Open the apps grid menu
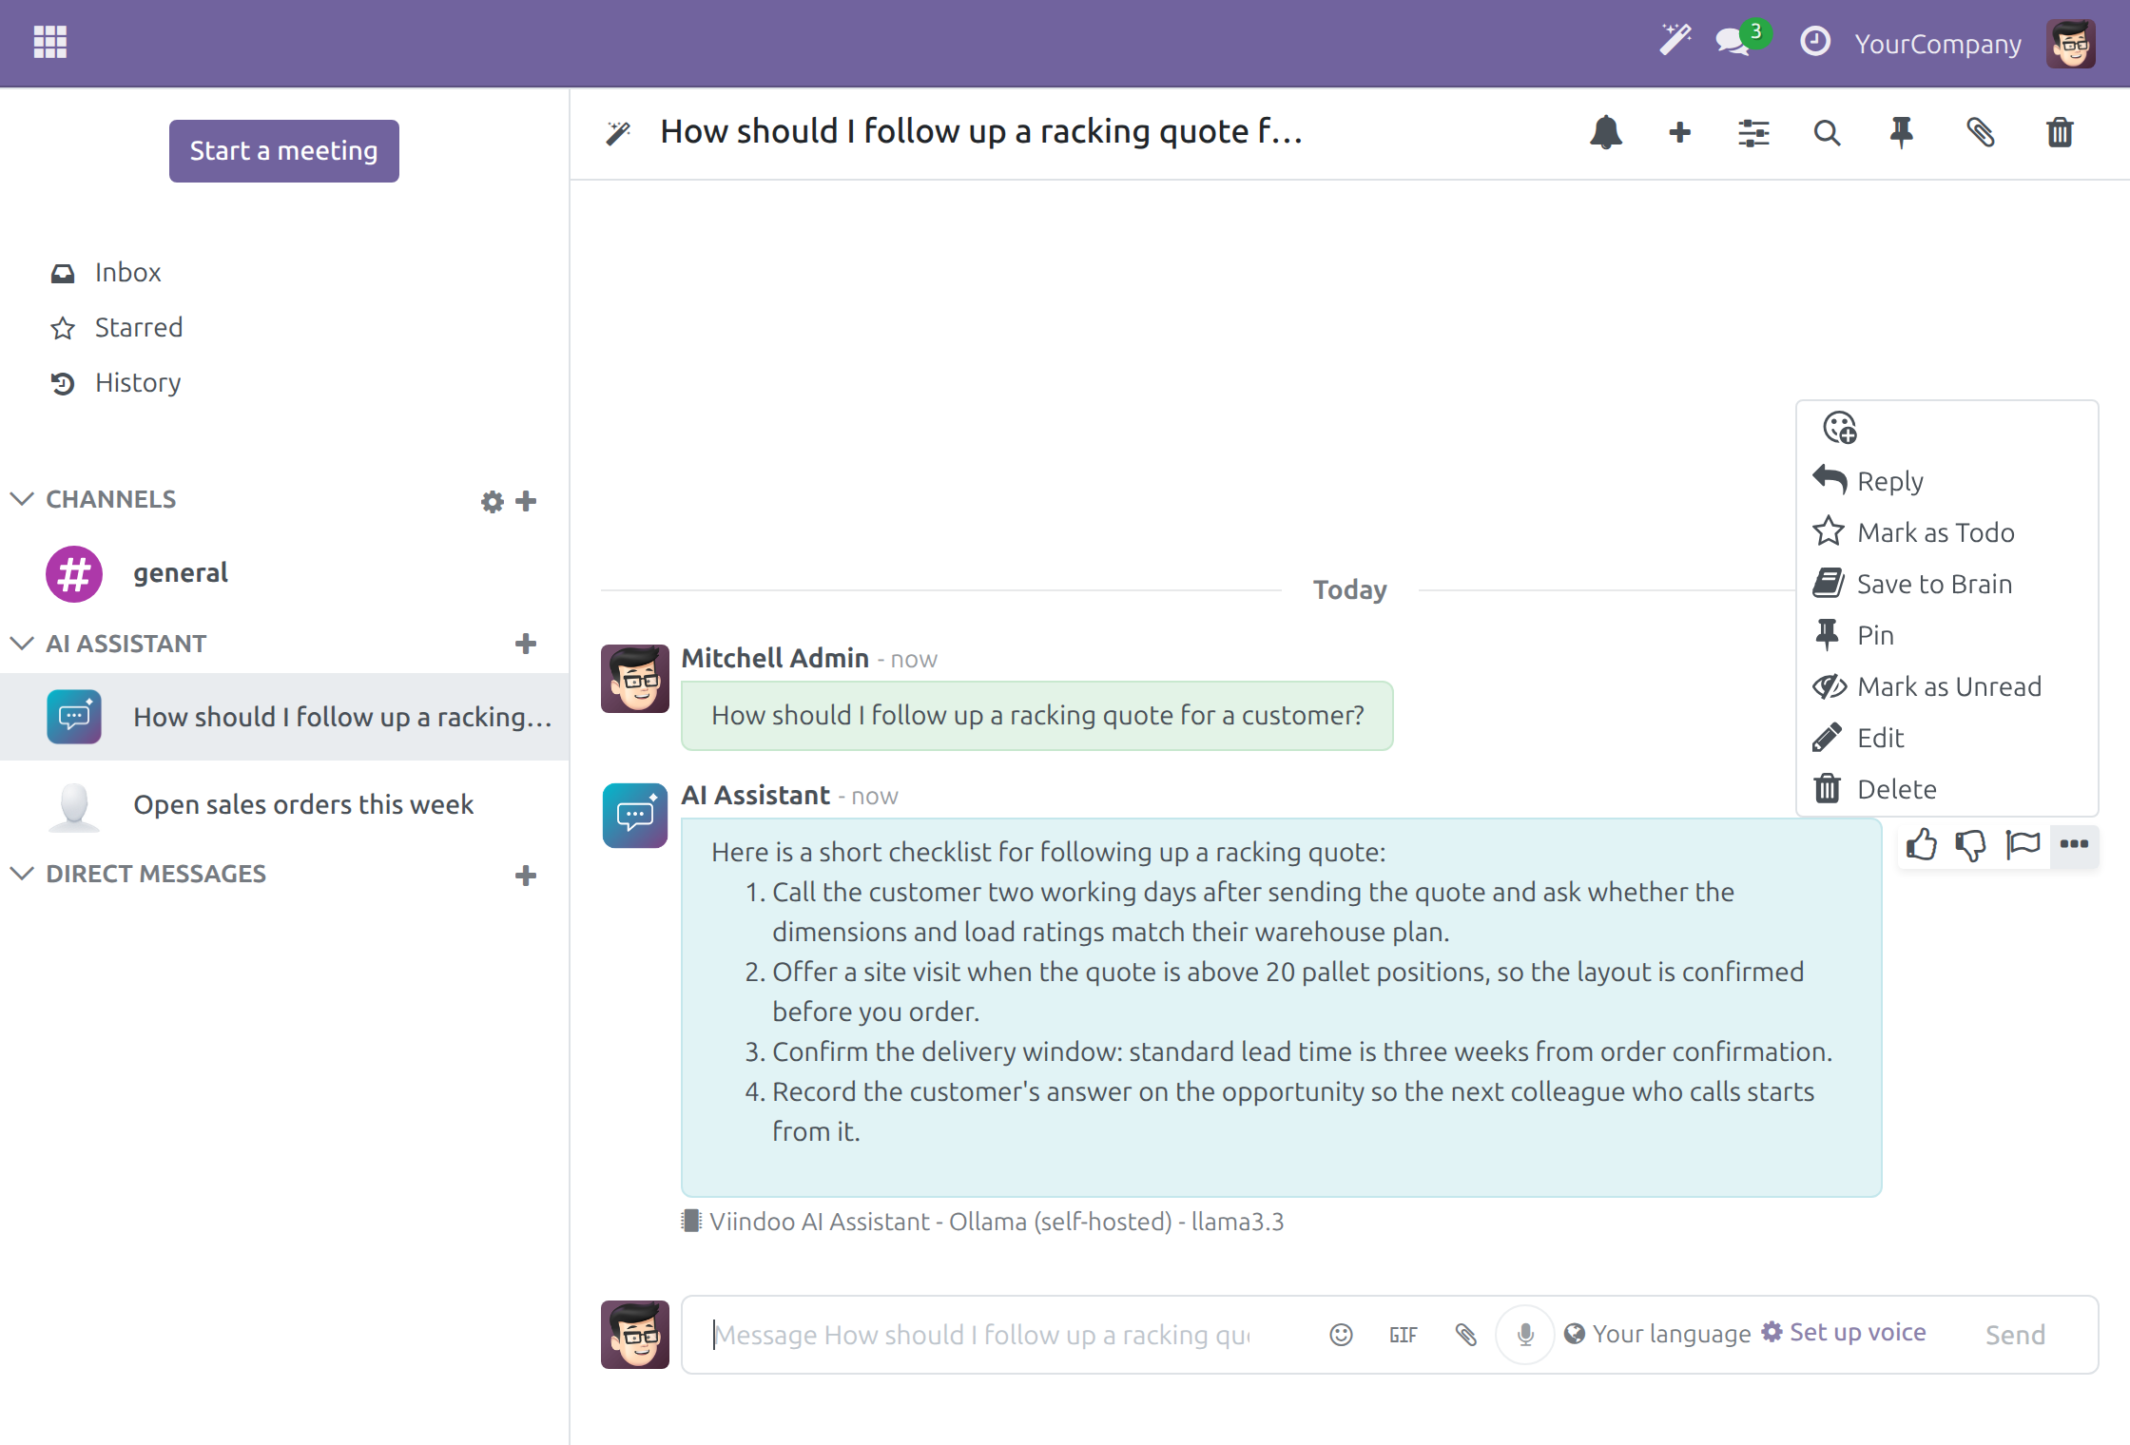This screenshot has width=2130, height=1445. click(50, 42)
